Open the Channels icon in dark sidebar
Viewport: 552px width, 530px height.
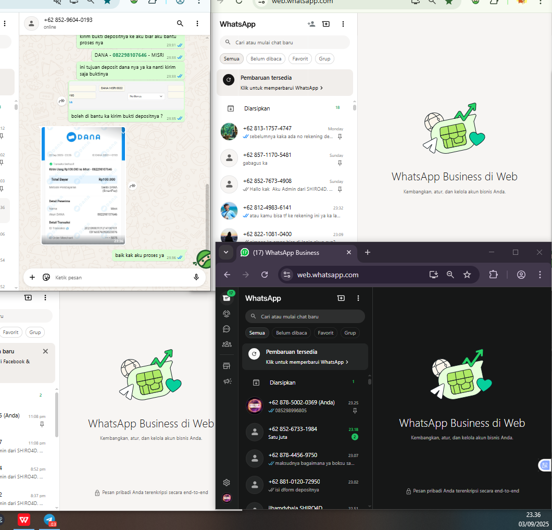coord(227,329)
